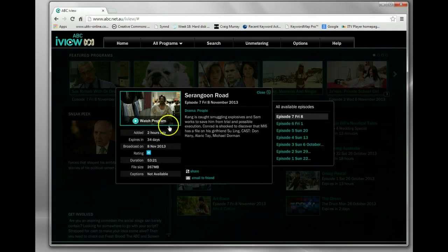Click 'Serangoon Road' title text

pyautogui.click(x=206, y=95)
